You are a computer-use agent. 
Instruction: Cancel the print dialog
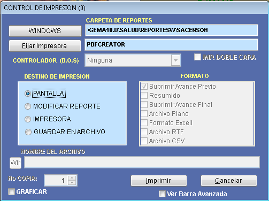point(229,181)
